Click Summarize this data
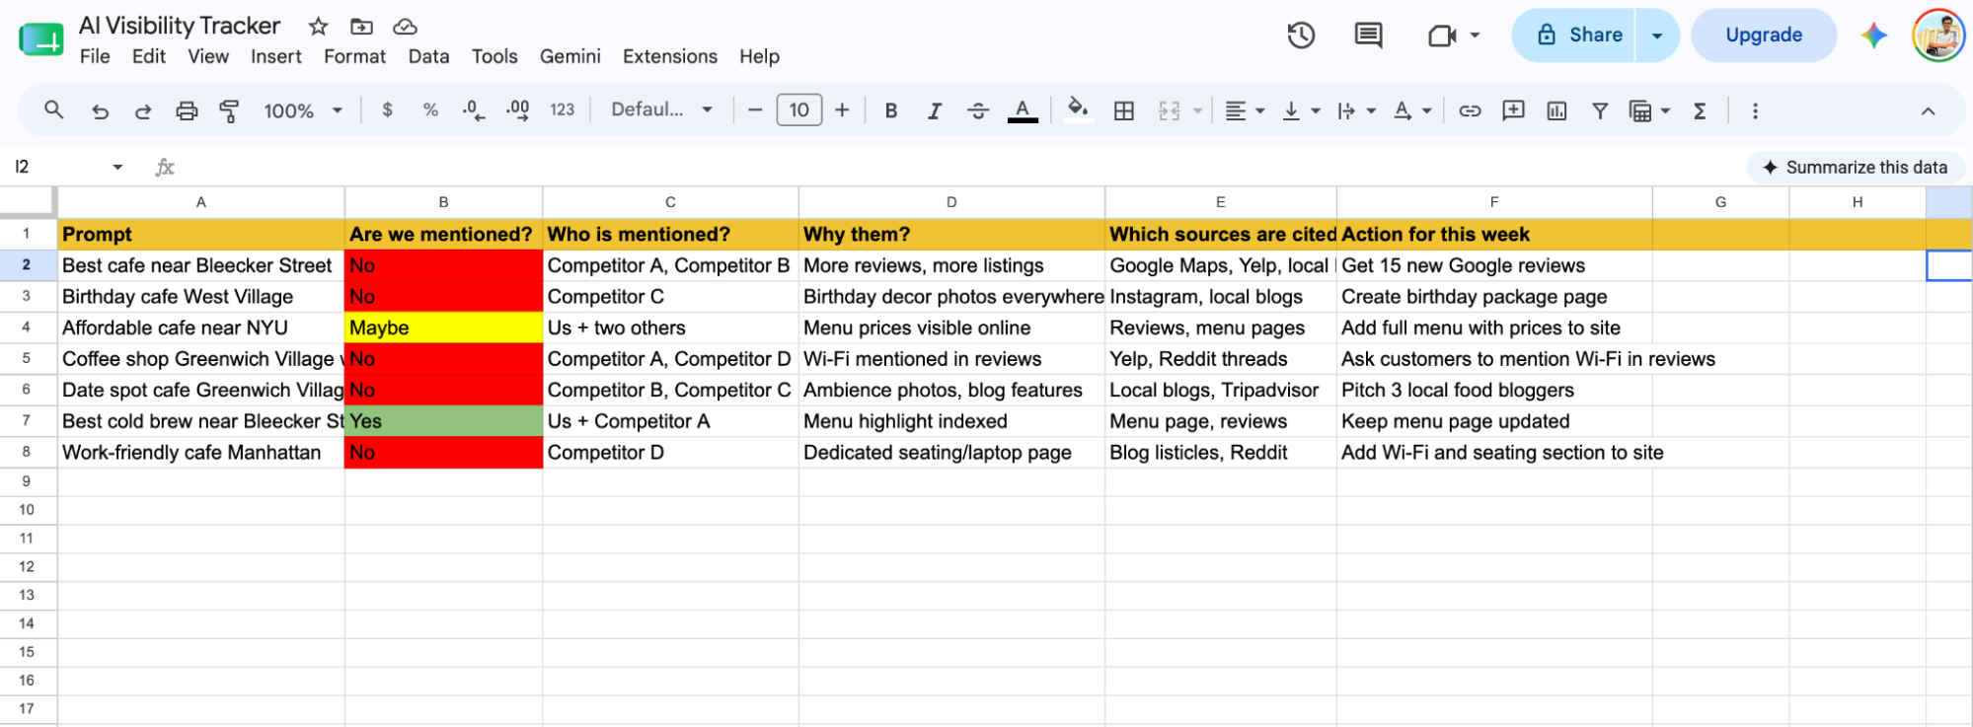The height and width of the screenshot is (727, 1973). pyautogui.click(x=1856, y=167)
